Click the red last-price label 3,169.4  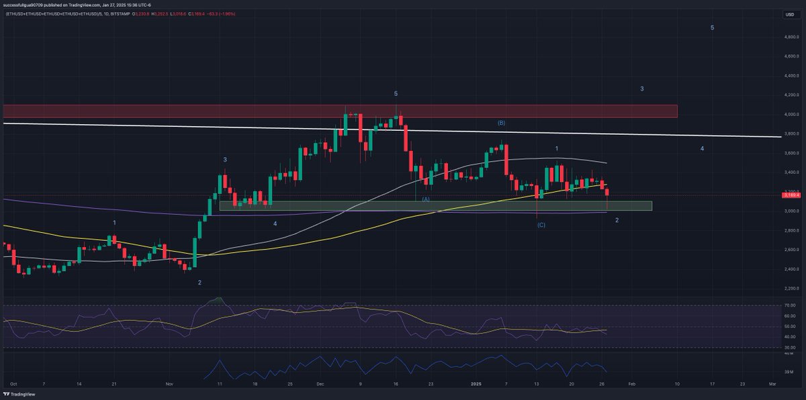click(x=791, y=195)
